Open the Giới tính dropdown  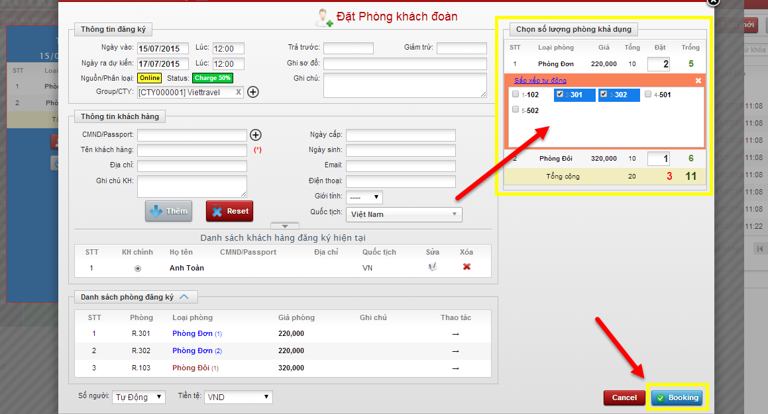[364, 197]
